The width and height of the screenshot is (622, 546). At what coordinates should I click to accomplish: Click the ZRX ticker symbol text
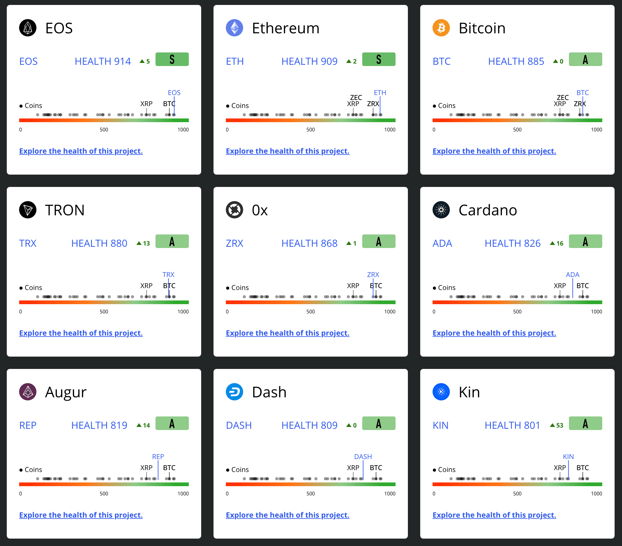(x=234, y=243)
